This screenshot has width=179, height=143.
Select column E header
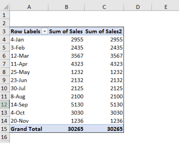(x=166, y=7)
